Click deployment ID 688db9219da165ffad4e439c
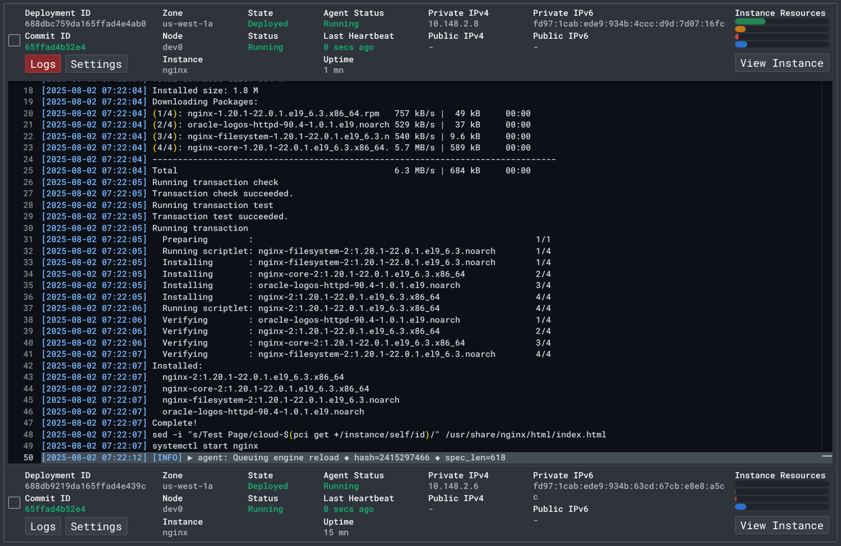 click(x=86, y=486)
